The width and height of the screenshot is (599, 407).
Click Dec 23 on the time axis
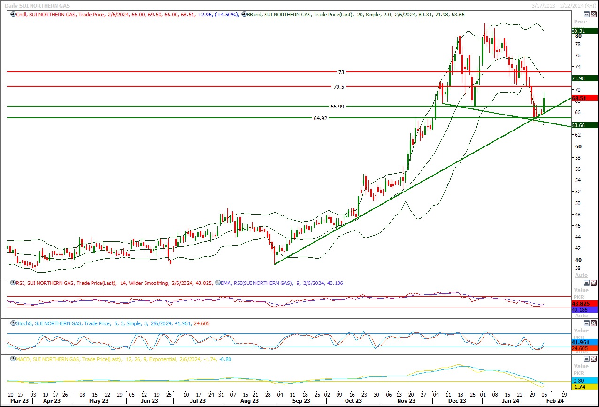coord(457,401)
